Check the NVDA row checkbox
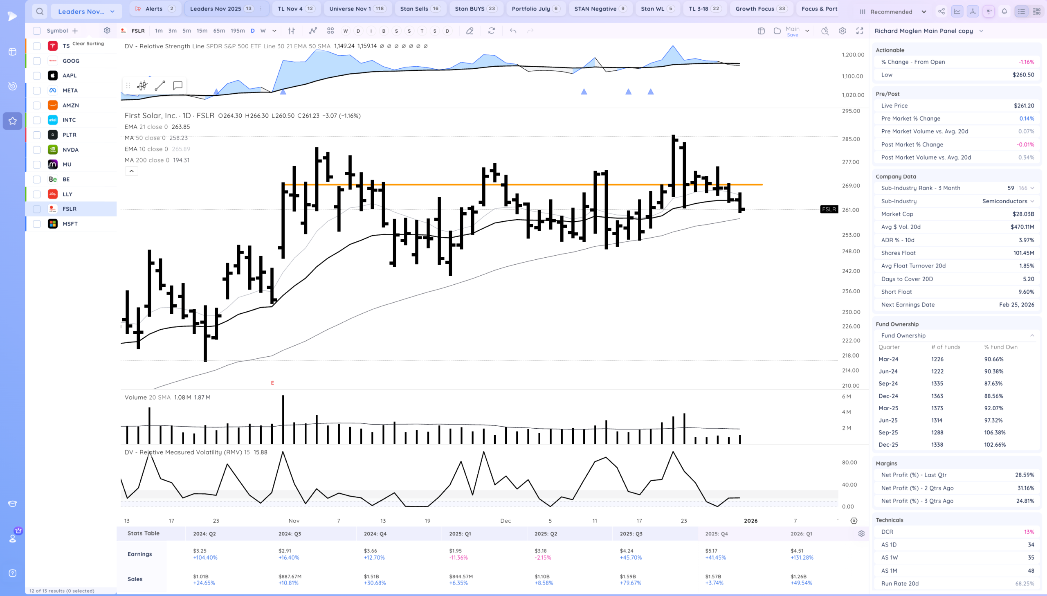The height and width of the screenshot is (596, 1047). click(x=37, y=150)
